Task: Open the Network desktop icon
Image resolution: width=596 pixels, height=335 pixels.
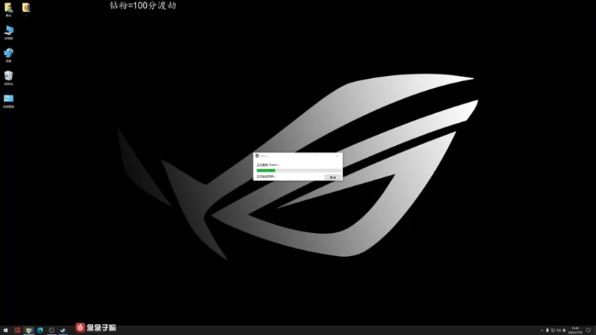Action: pos(8,55)
